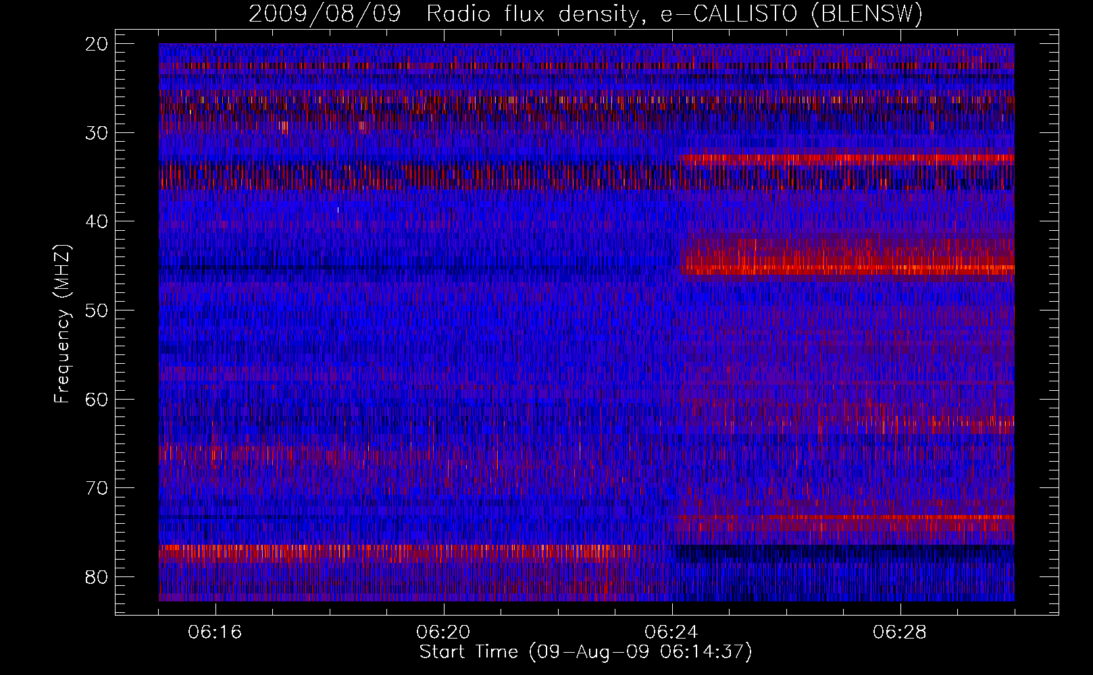Viewport: 1093px width, 675px height.
Task: Select the 20 frequency tick label
Action: tap(97, 44)
